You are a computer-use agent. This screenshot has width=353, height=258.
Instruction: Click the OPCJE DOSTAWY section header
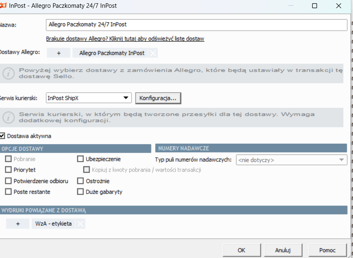click(x=76, y=149)
